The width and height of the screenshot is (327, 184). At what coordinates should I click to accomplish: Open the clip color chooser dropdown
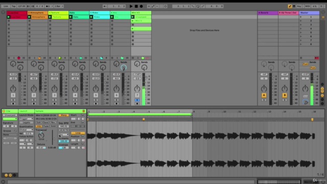tap(10, 119)
